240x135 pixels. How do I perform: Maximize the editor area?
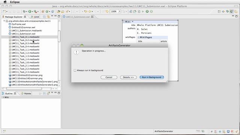236,16
